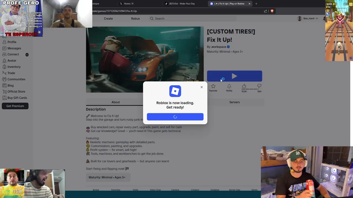This screenshot has height=198, width=353.
Task: Open Trade in the sidebar
Action: 11,73
